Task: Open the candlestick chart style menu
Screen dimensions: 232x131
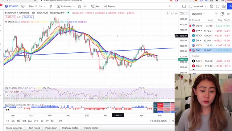Action: tap(51, 6)
